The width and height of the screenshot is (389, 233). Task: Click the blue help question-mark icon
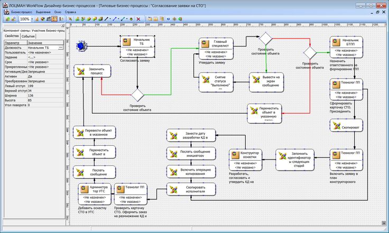(169, 19)
